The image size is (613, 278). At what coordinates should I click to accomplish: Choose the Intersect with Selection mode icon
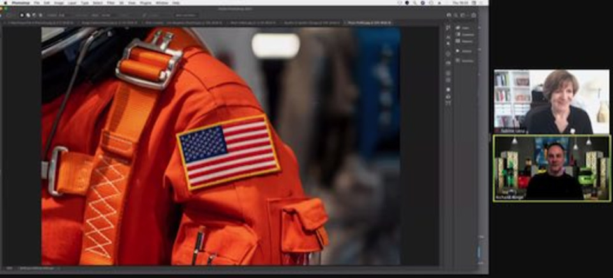pyautogui.click(x=41, y=15)
